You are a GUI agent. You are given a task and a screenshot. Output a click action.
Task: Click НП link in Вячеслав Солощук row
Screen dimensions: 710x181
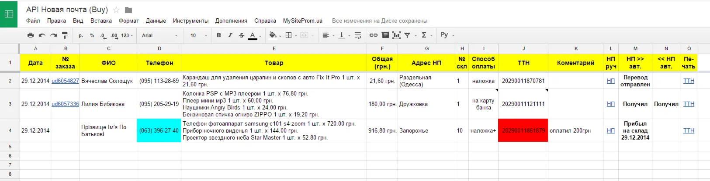pyautogui.click(x=610, y=81)
